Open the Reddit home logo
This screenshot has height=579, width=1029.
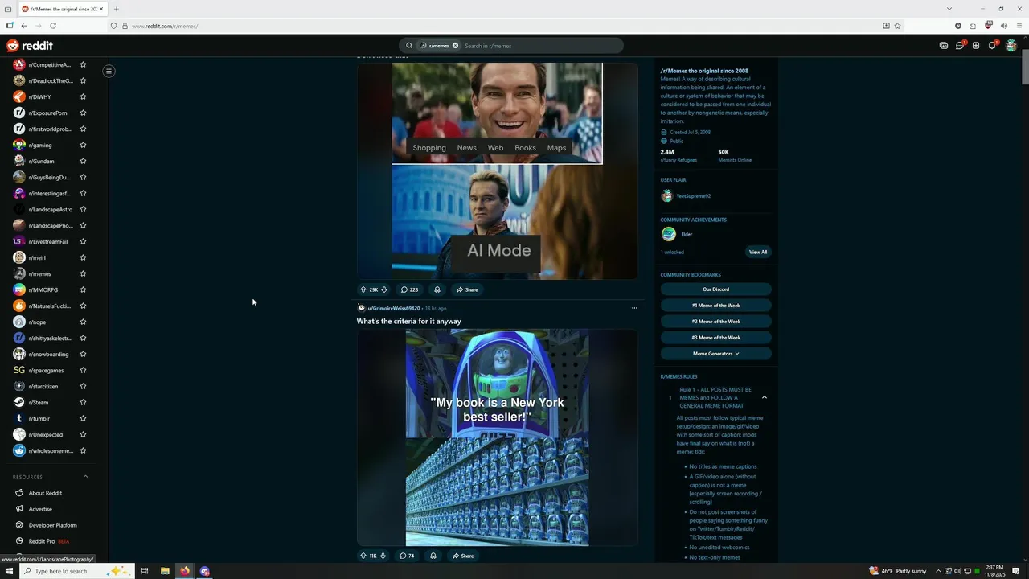click(30, 46)
